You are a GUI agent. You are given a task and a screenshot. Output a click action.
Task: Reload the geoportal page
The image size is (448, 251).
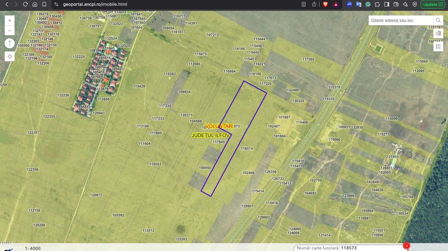pyautogui.click(x=25, y=4)
